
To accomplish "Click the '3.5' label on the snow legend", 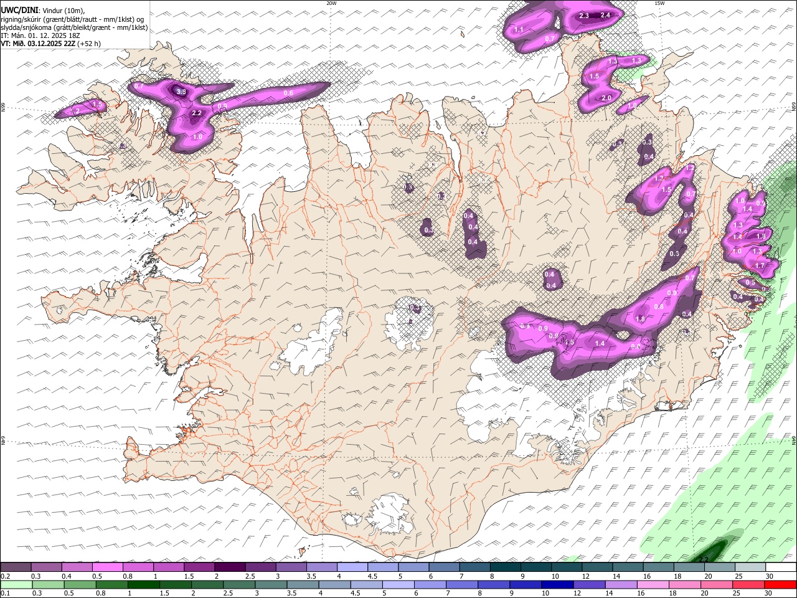I will 311,576.
